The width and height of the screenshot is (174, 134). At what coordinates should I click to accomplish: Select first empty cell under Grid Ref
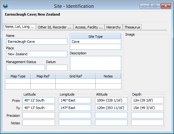pos(76,81)
